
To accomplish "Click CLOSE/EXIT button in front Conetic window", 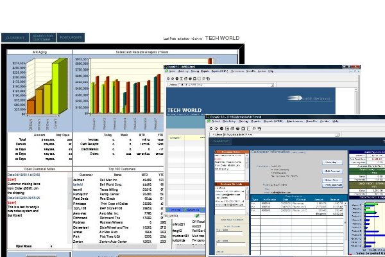I will click(x=221, y=141).
